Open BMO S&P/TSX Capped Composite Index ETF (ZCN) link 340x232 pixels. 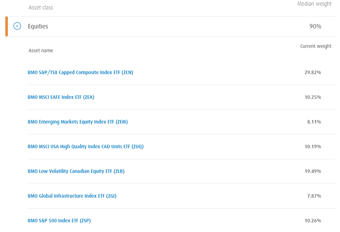coord(81,72)
